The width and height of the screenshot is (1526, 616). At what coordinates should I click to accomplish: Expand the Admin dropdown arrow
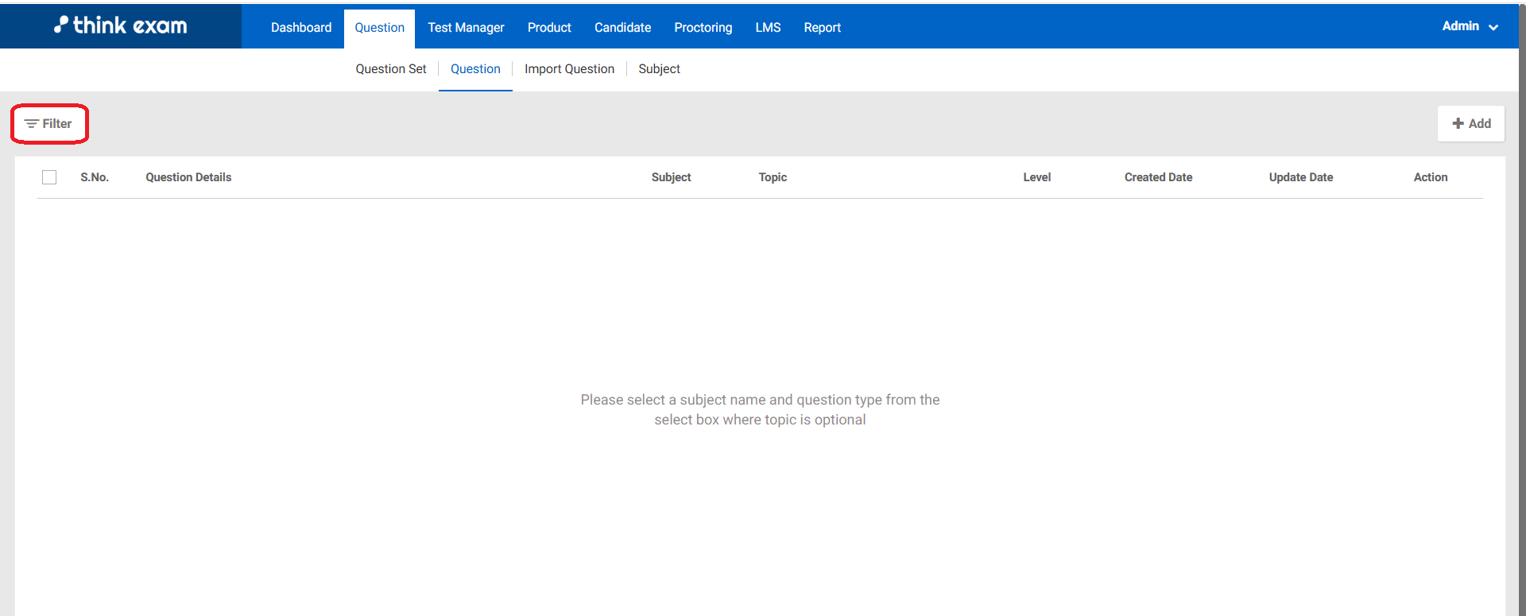1493,27
